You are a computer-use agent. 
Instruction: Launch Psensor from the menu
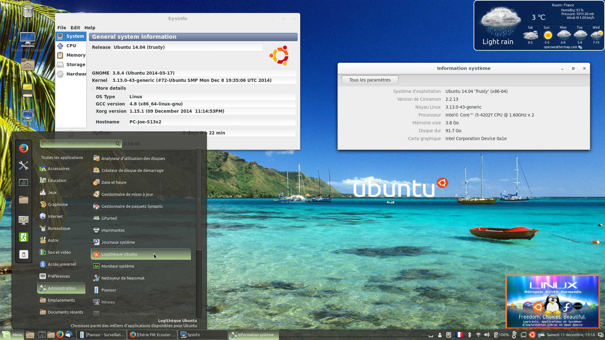pos(141,290)
